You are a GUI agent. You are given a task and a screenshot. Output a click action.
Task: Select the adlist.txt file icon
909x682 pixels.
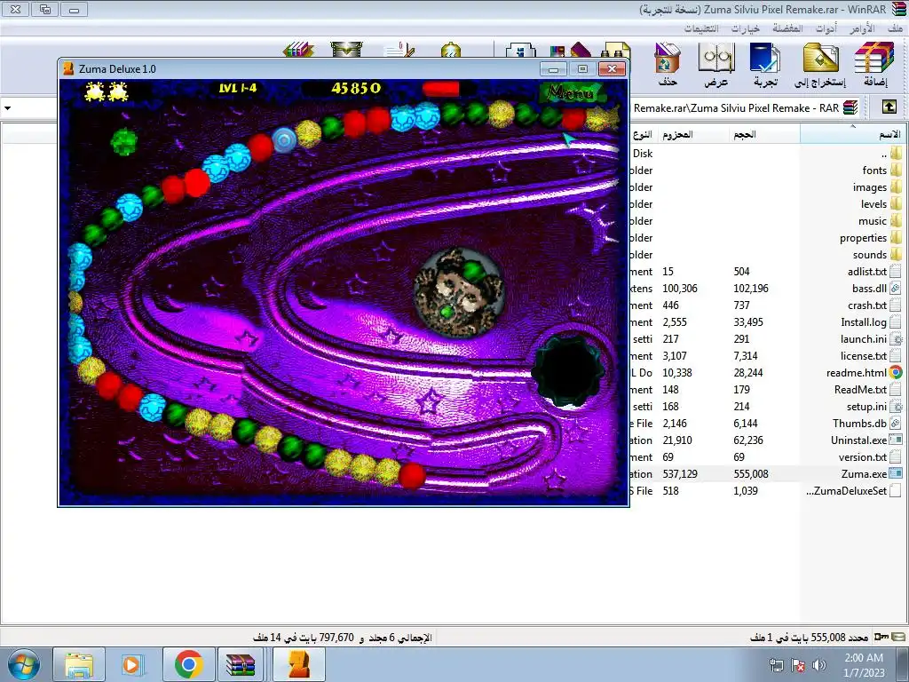click(x=896, y=272)
